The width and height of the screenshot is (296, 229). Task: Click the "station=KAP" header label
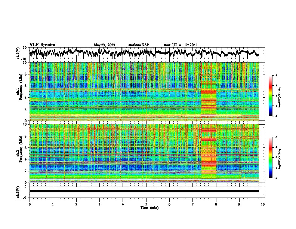[x=139, y=45]
